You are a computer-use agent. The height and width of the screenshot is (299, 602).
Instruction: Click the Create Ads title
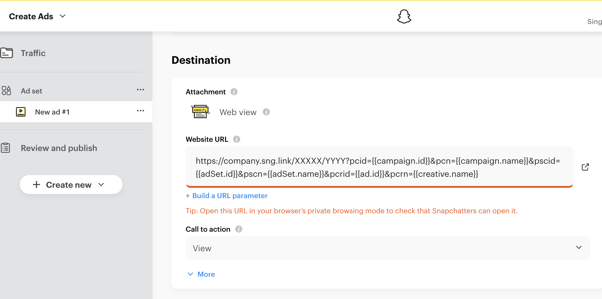click(31, 16)
